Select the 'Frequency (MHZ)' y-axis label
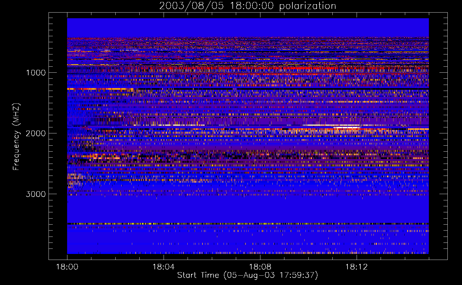This screenshot has width=462, height=285. 16,137
